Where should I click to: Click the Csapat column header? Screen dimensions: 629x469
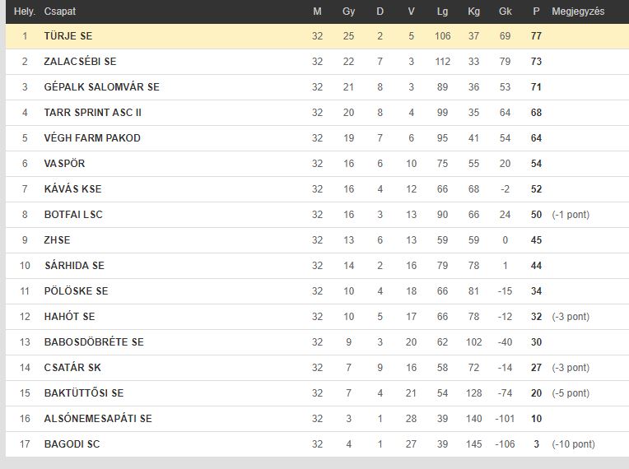pos(60,12)
